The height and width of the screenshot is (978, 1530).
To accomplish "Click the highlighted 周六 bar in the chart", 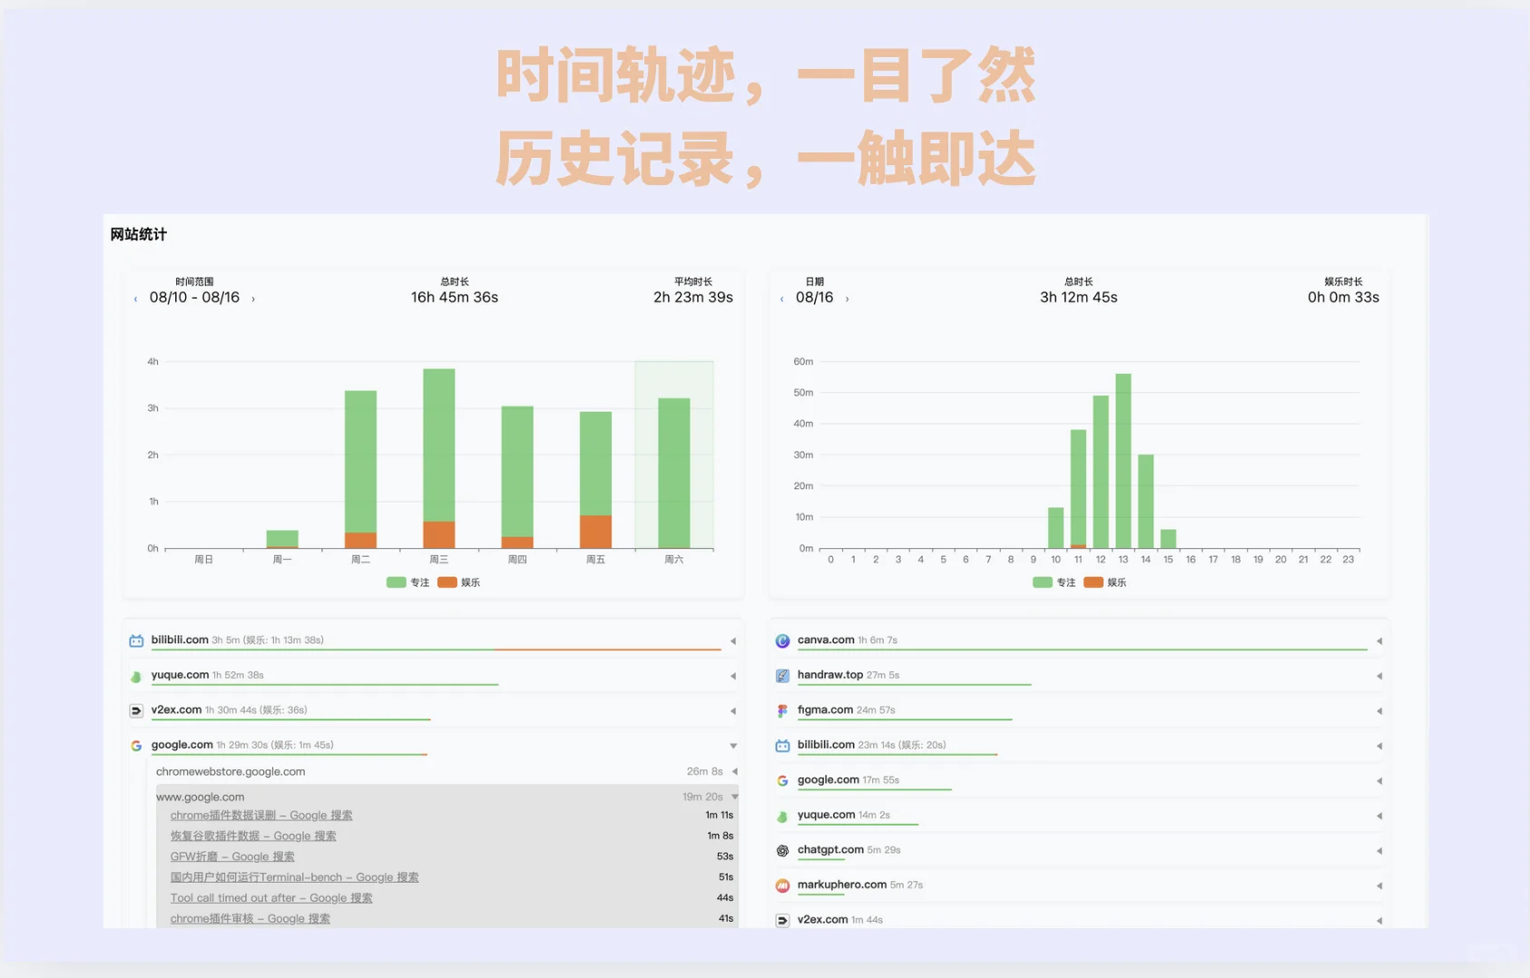I will coord(673,472).
